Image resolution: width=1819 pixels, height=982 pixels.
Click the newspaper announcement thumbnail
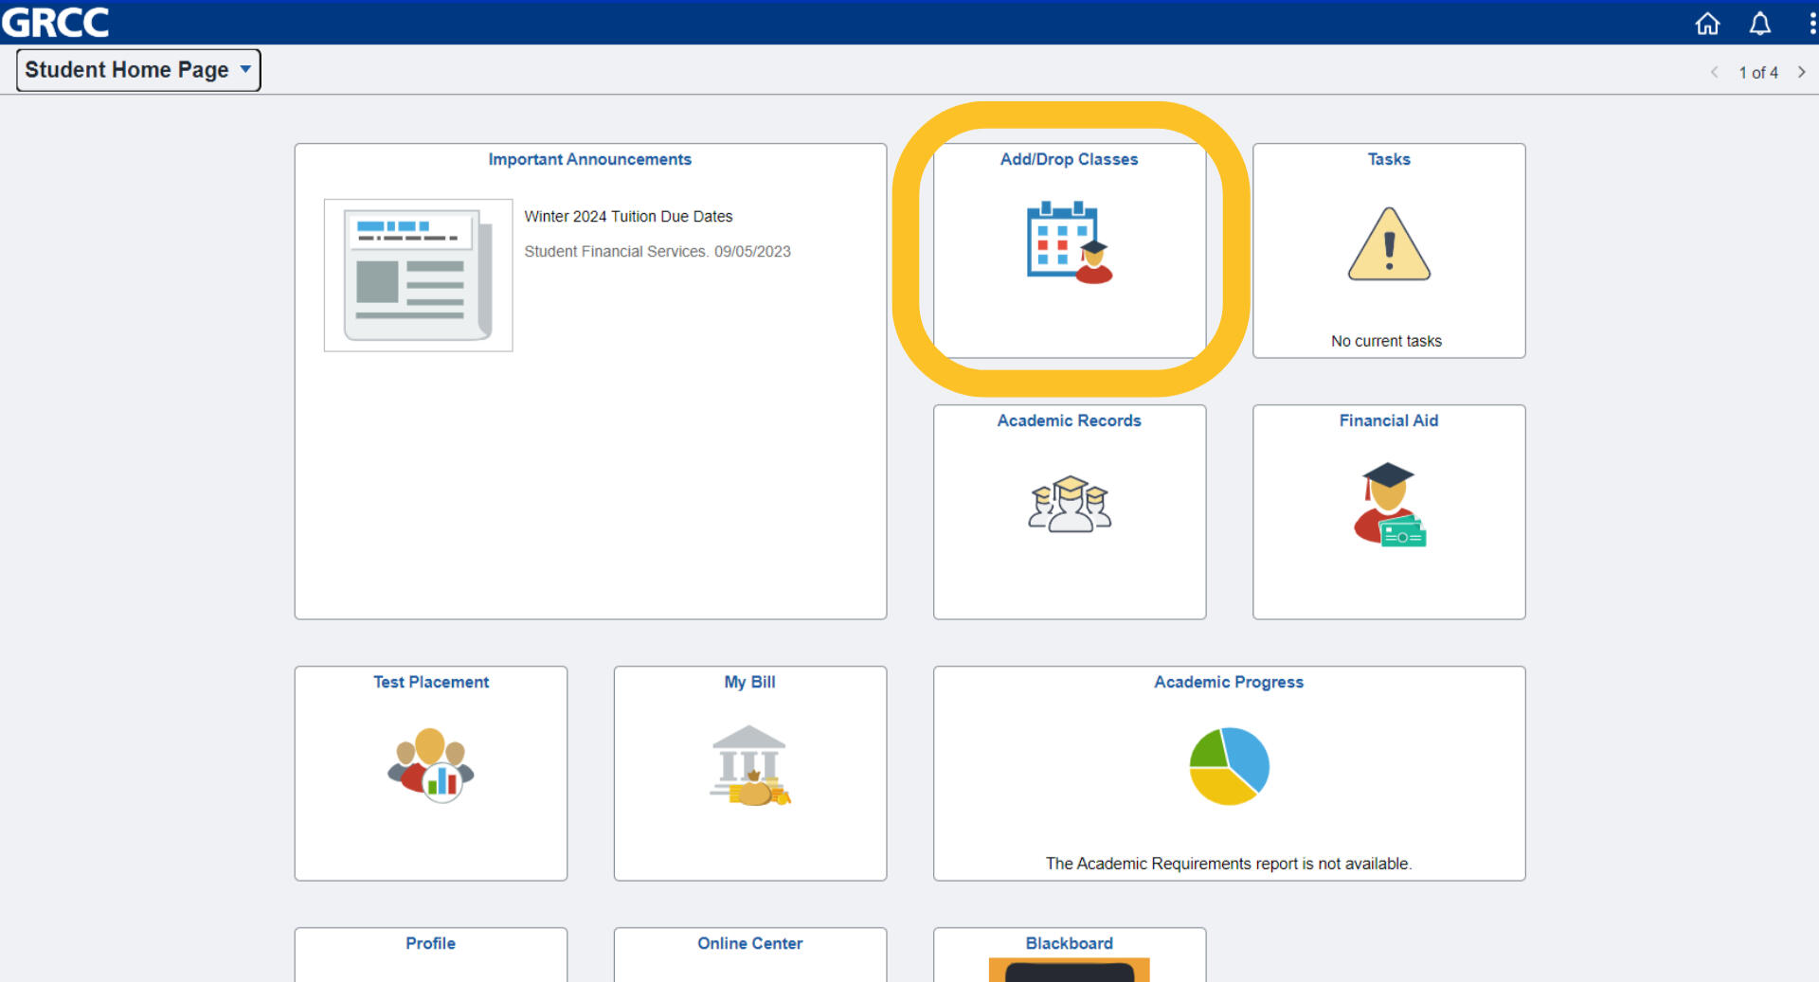[418, 275]
